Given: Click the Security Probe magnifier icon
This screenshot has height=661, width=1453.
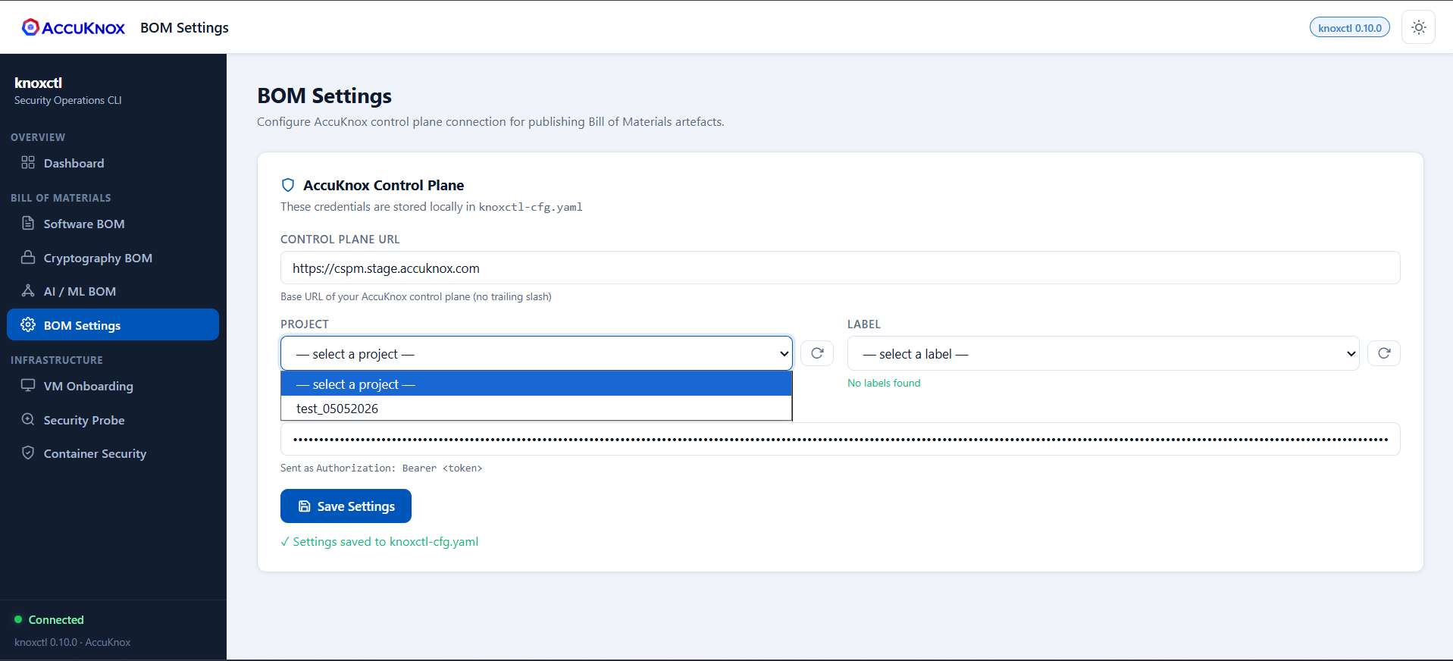Looking at the screenshot, I should click(28, 419).
